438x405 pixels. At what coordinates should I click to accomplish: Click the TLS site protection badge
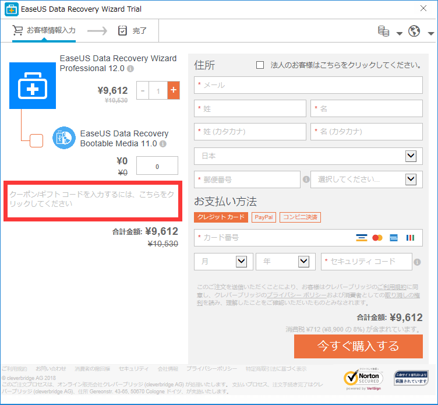411,378
